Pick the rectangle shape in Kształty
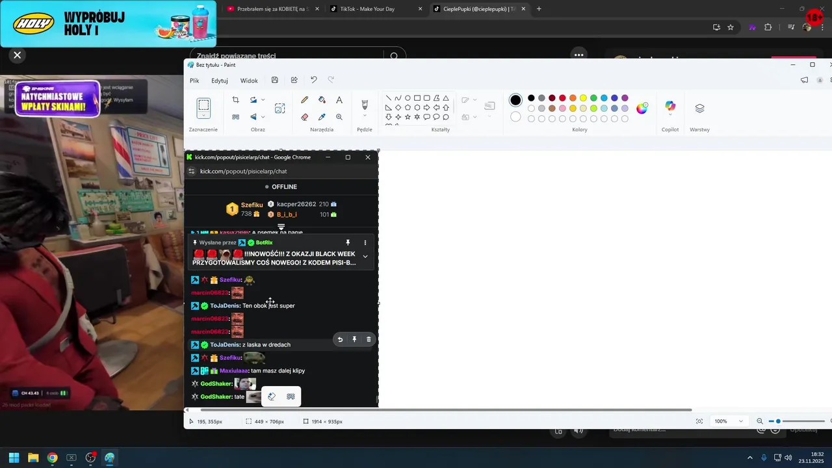This screenshot has width=832, height=468. [417, 98]
